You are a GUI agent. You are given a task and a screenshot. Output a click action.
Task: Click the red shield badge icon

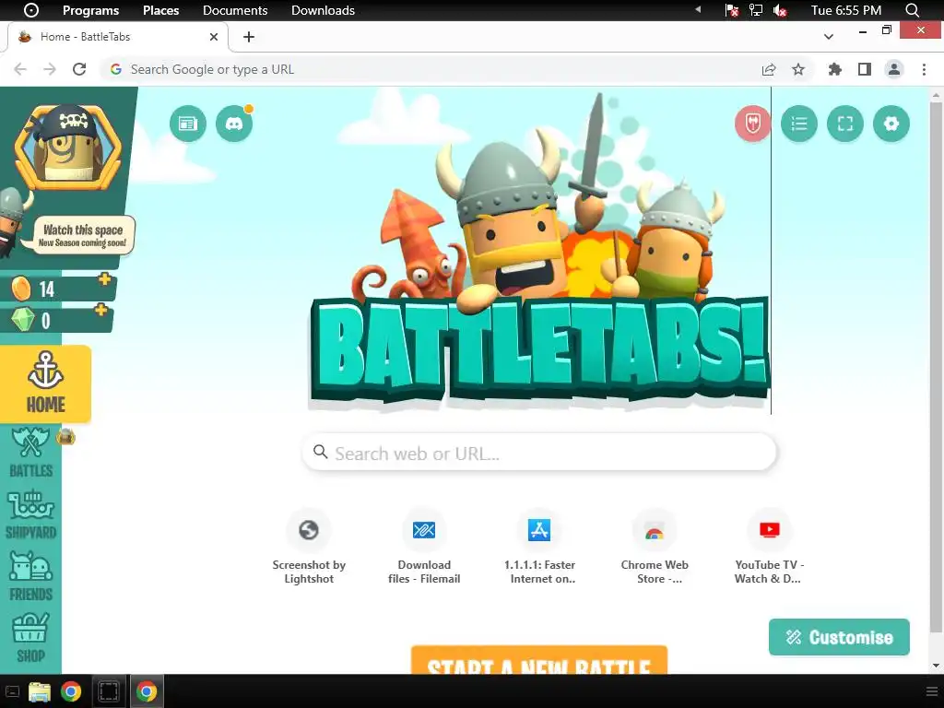(752, 124)
